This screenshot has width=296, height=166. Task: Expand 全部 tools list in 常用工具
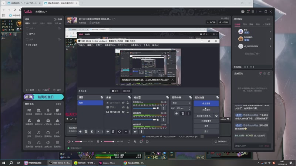coord(58,104)
